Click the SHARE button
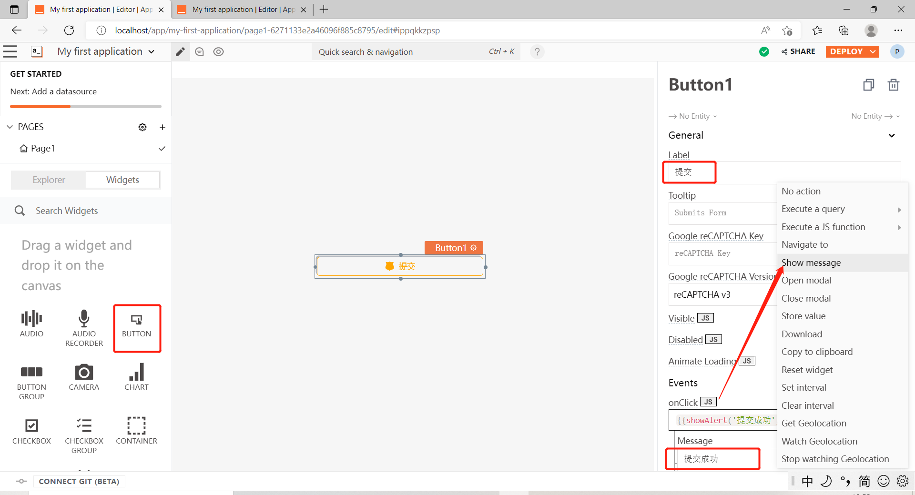Screen dimensions: 915x495 point(798,51)
